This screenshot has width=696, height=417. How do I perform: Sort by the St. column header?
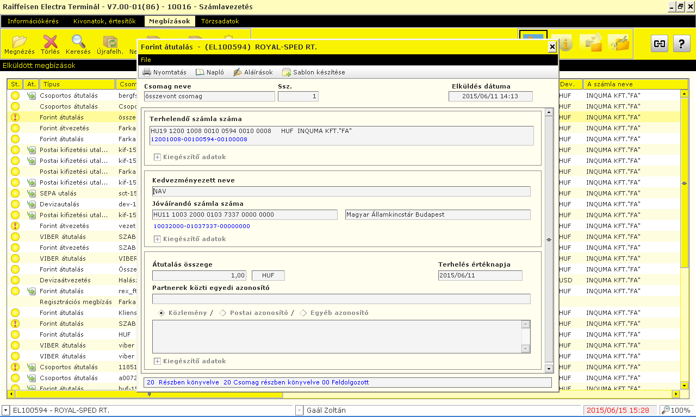pos(15,84)
